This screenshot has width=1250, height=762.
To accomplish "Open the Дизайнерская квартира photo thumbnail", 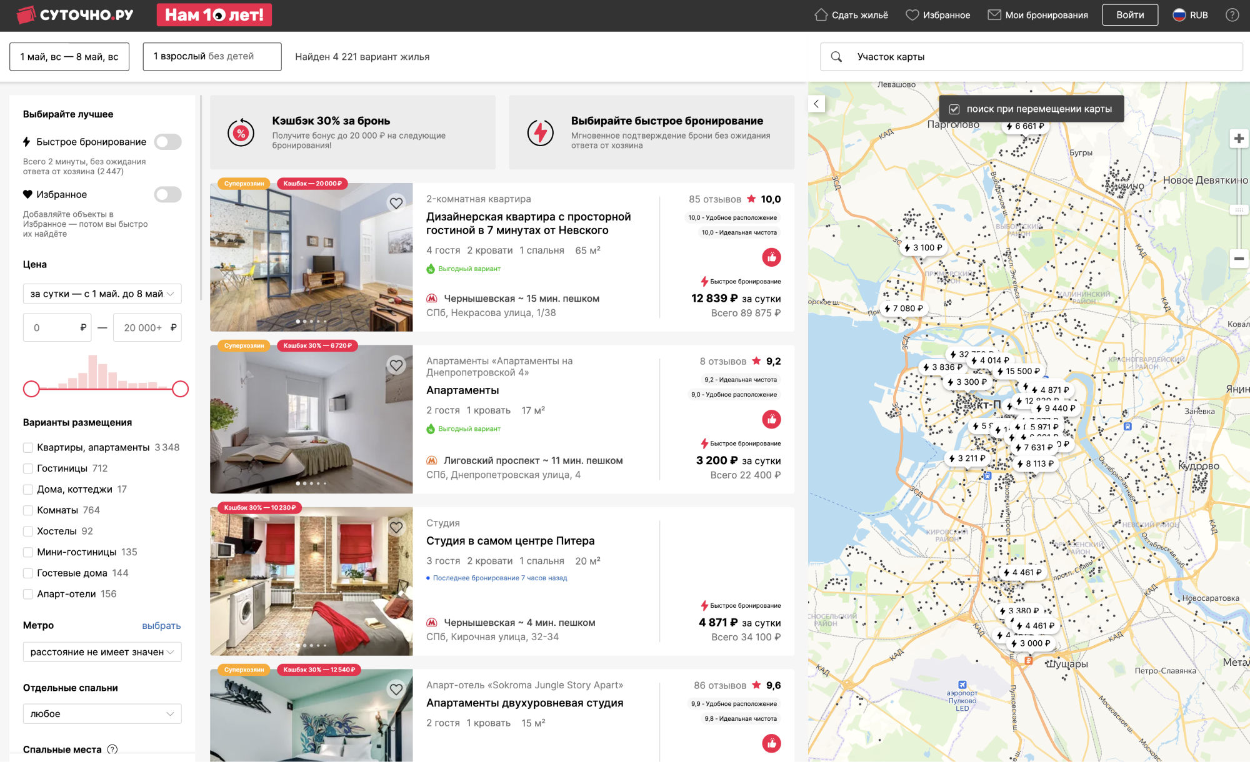I will tap(311, 257).
